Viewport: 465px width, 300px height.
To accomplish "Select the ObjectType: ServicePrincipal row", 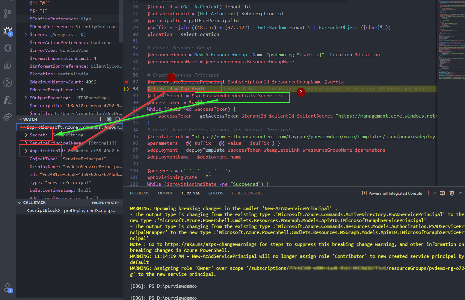I will pyautogui.click(x=70, y=159).
